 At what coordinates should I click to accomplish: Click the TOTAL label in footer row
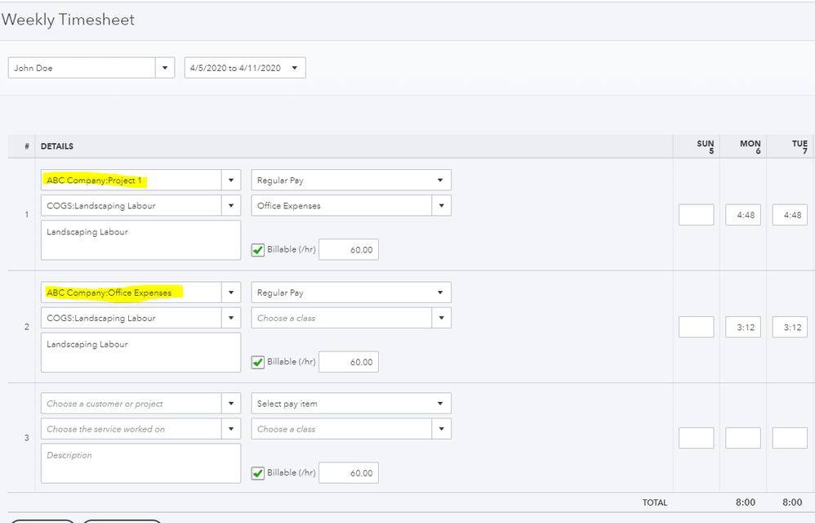tap(654, 503)
